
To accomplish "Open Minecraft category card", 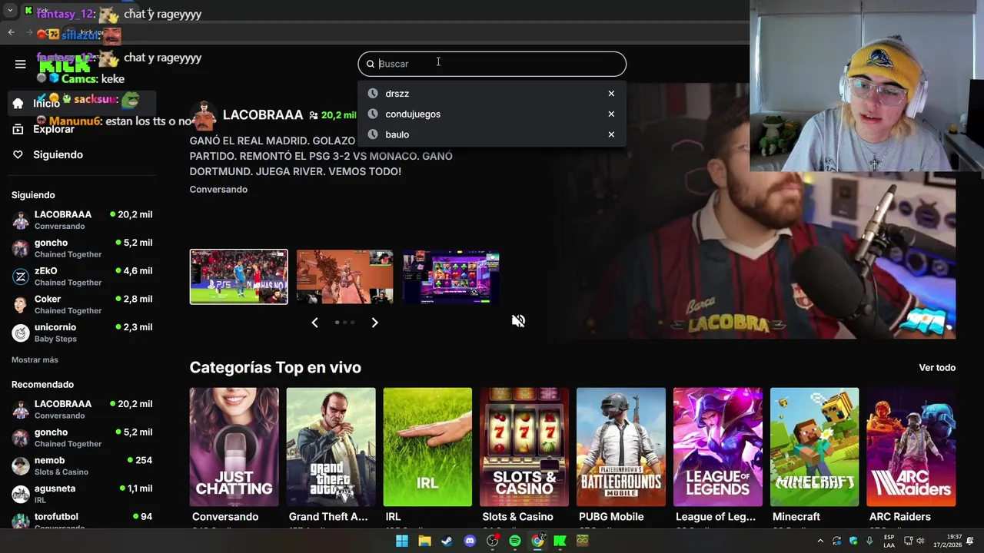I will pyautogui.click(x=815, y=447).
